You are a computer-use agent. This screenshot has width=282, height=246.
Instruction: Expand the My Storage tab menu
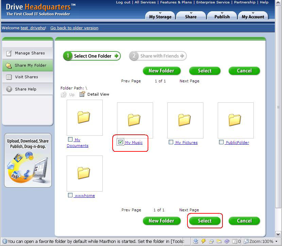(x=160, y=16)
